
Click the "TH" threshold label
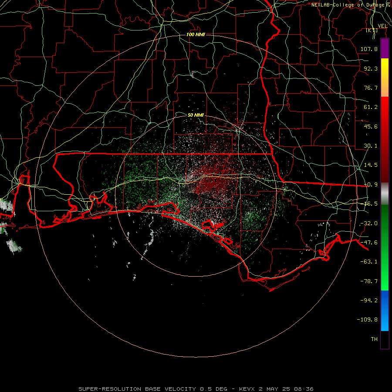(x=374, y=339)
